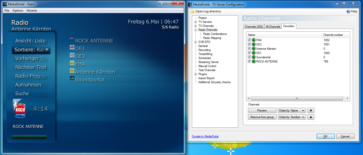Click green radio icon beside Soundportal row
This screenshot has width=363, height=155.
point(253,57)
